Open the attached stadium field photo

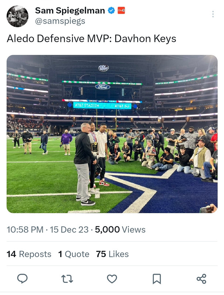112,147
